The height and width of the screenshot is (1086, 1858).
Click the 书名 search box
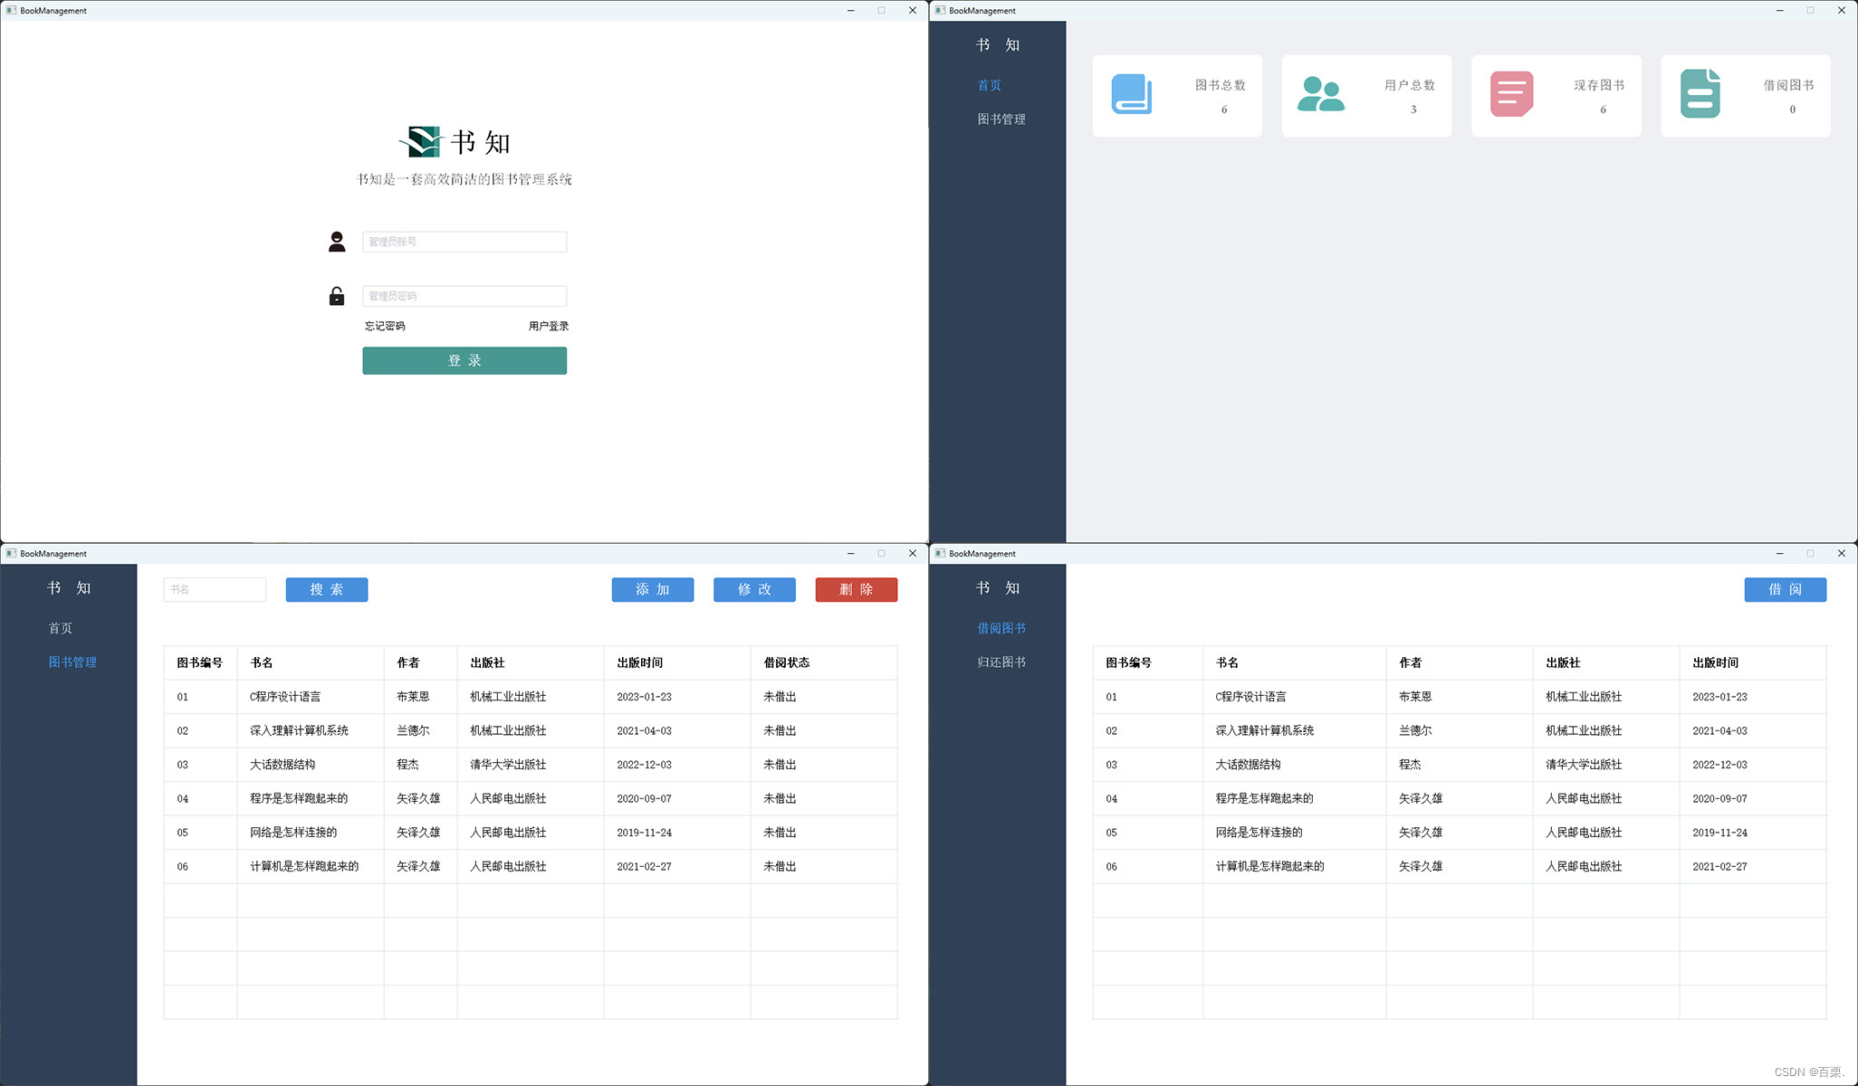click(x=215, y=589)
